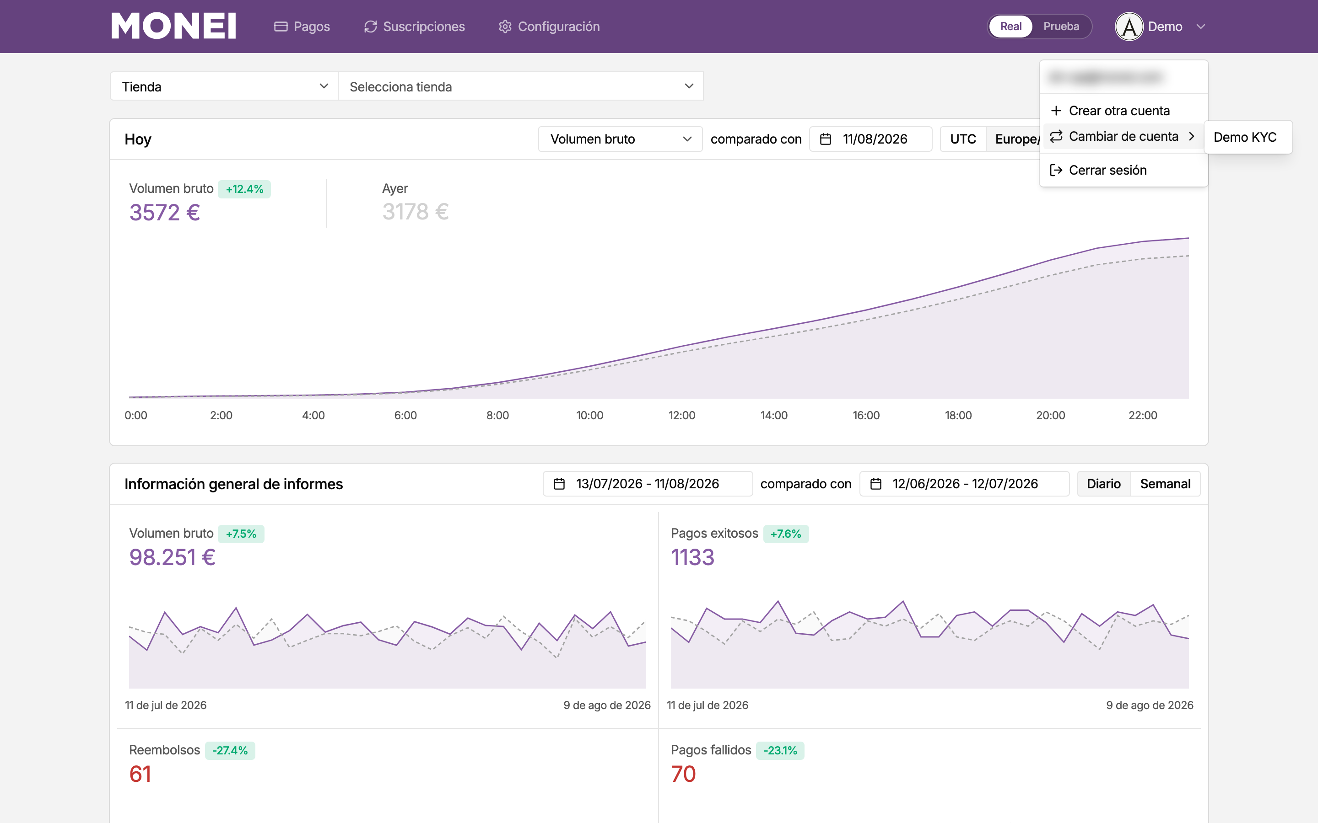The height and width of the screenshot is (823, 1318).
Task: Click the +7.6% Pagos exitosos badge
Action: pyautogui.click(x=786, y=534)
